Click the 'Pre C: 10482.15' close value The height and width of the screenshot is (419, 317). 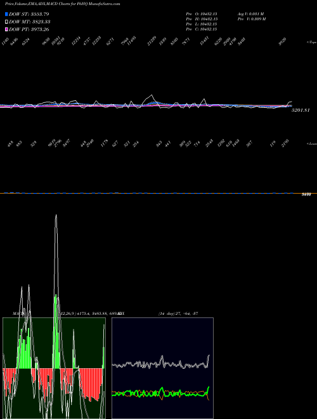pyautogui.click(x=202, y=29)
